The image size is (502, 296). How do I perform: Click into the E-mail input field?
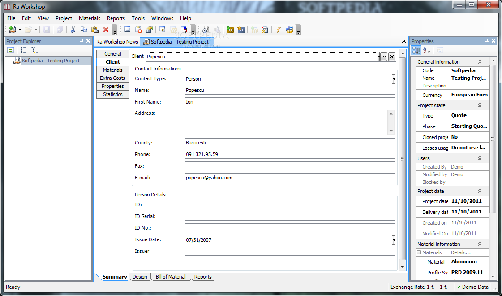click(x=290, y=178)
